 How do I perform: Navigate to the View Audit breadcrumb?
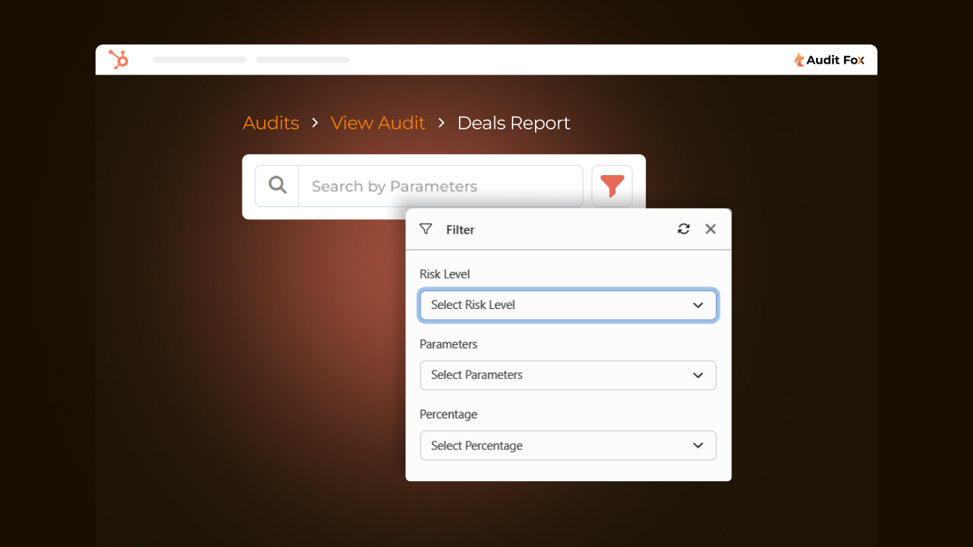pyautogui.click(x=378, y=123)
